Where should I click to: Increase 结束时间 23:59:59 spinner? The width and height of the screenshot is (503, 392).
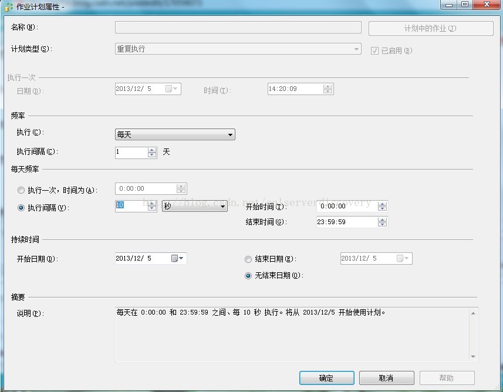click(x=382, y=219)
